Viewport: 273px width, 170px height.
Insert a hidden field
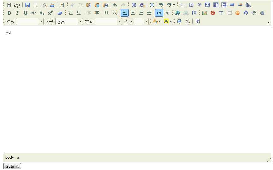coord(248,5)
